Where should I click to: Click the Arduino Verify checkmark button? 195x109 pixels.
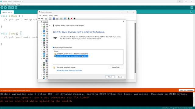point(2,8)
